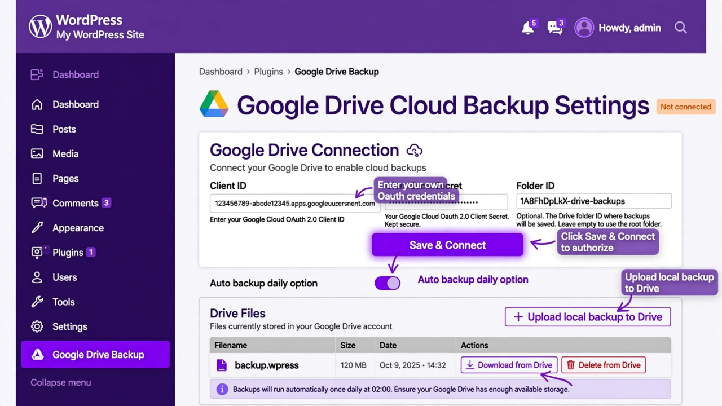Click the Not connected status badge
Image resolution: width=722 pixels, height=406 pixels.
pyautogui.click(x=686, y=107)
